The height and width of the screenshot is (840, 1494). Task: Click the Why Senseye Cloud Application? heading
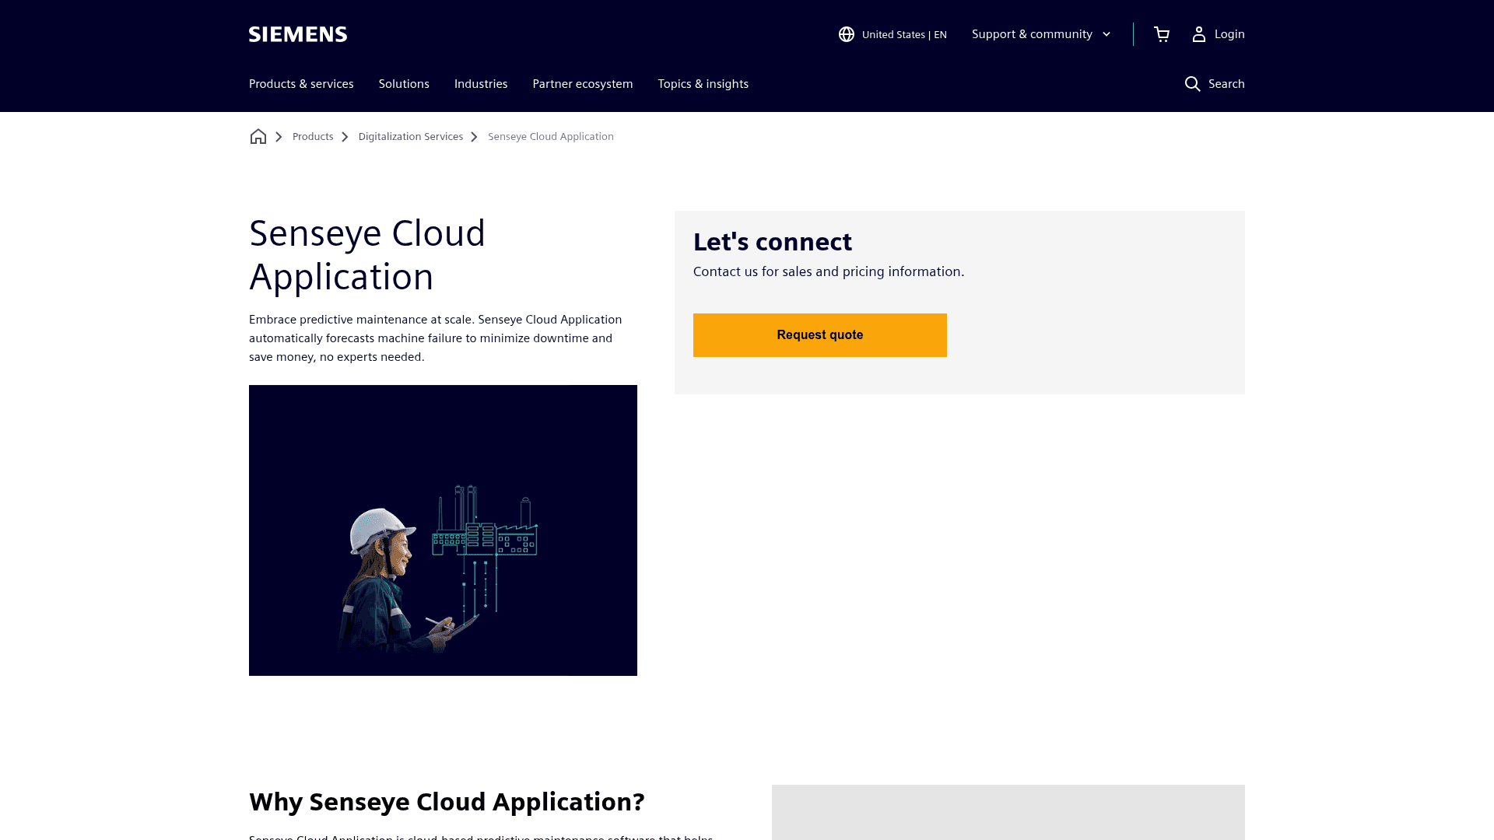point(447,802)
